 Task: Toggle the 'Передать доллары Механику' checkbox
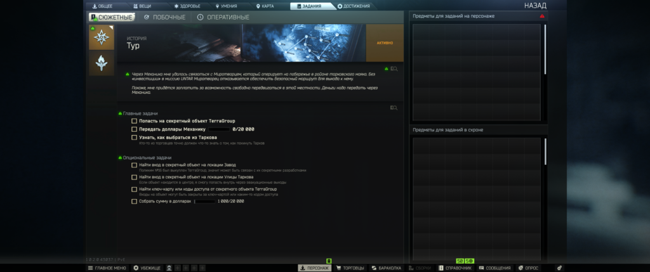pos(134,129)
